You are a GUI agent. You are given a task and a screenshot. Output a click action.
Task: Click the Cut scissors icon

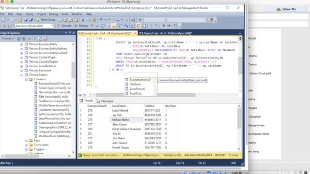coord(83,20)
